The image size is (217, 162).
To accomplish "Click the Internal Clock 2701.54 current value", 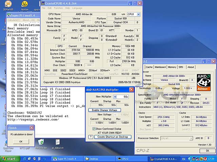I will (73, 50).
